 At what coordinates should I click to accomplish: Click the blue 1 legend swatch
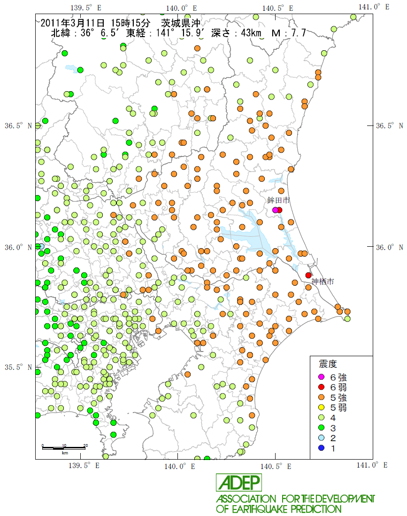pos(322,448)
